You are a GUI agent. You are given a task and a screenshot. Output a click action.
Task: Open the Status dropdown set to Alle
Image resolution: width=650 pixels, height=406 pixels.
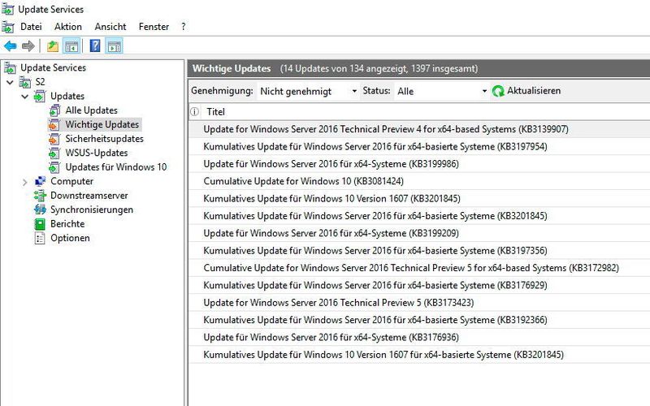(441, 91)
